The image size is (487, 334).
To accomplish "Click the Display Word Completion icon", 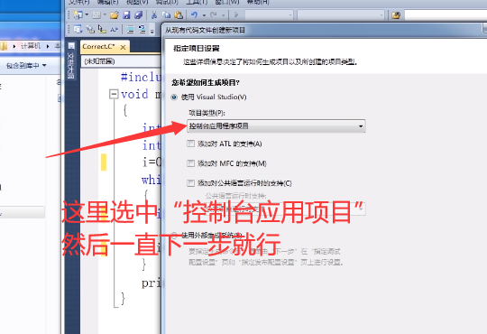I will coord(114,29).
